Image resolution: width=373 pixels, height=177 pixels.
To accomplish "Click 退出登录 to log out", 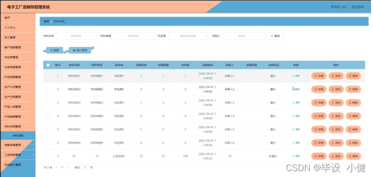I will (x=357, y=7).
